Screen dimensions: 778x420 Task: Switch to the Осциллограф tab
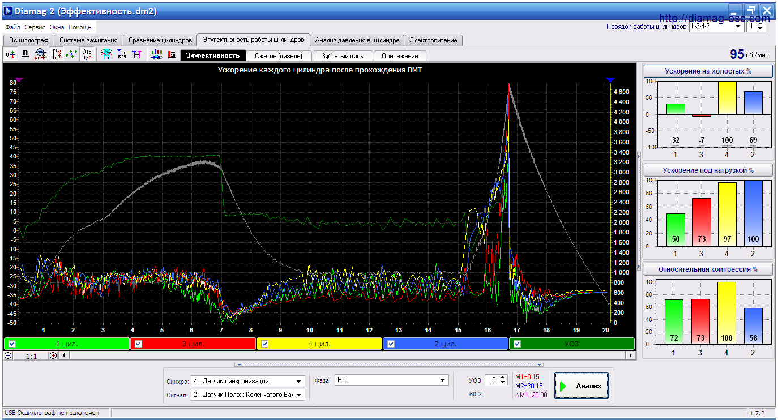28,40
